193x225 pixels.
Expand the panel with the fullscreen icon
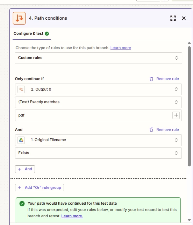[x=173, y=18]
